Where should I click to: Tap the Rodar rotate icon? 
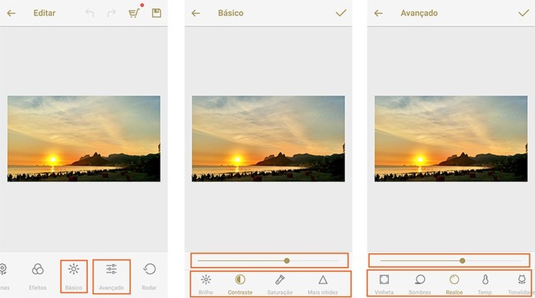click(x=149, y=276)
